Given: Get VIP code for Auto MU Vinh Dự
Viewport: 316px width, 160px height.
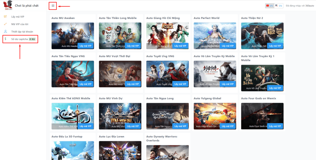Looking at the screenshot, I should (133, 126).
